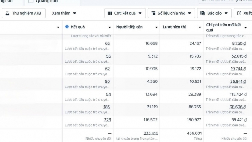Image resolution: width=252 pixels, height=142 pixels.
Task: Open the blank leftmost column header arrow
Action: point(58,27)
